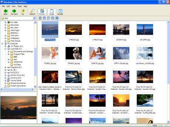
Task: Click the 'test' folder icon in tree
Action: (x=11, y=57)
